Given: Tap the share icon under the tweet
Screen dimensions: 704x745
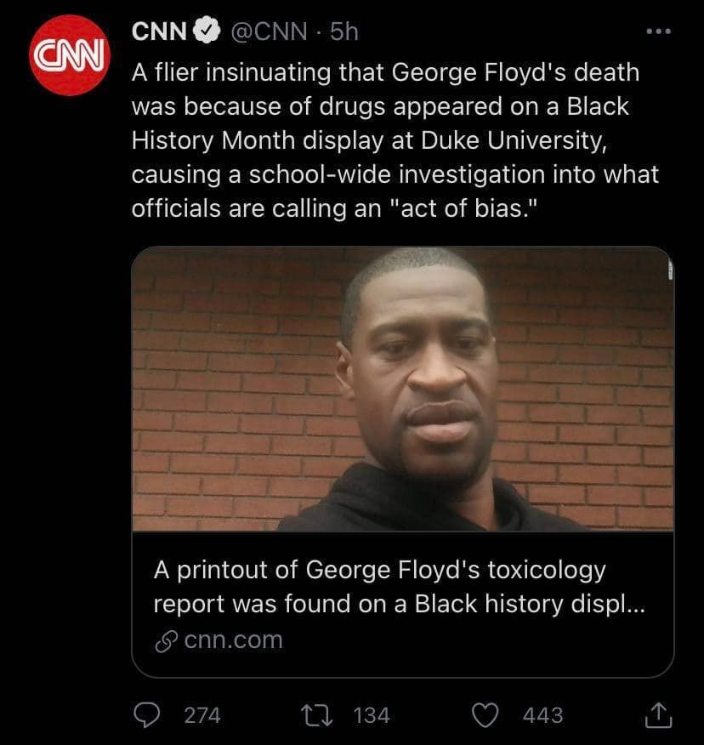Looking at the screenshot, I should 657,715.
